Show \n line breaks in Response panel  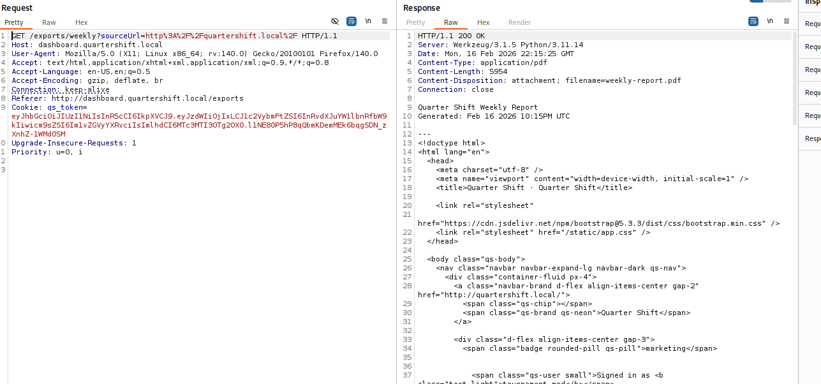(x=770, y=21)
